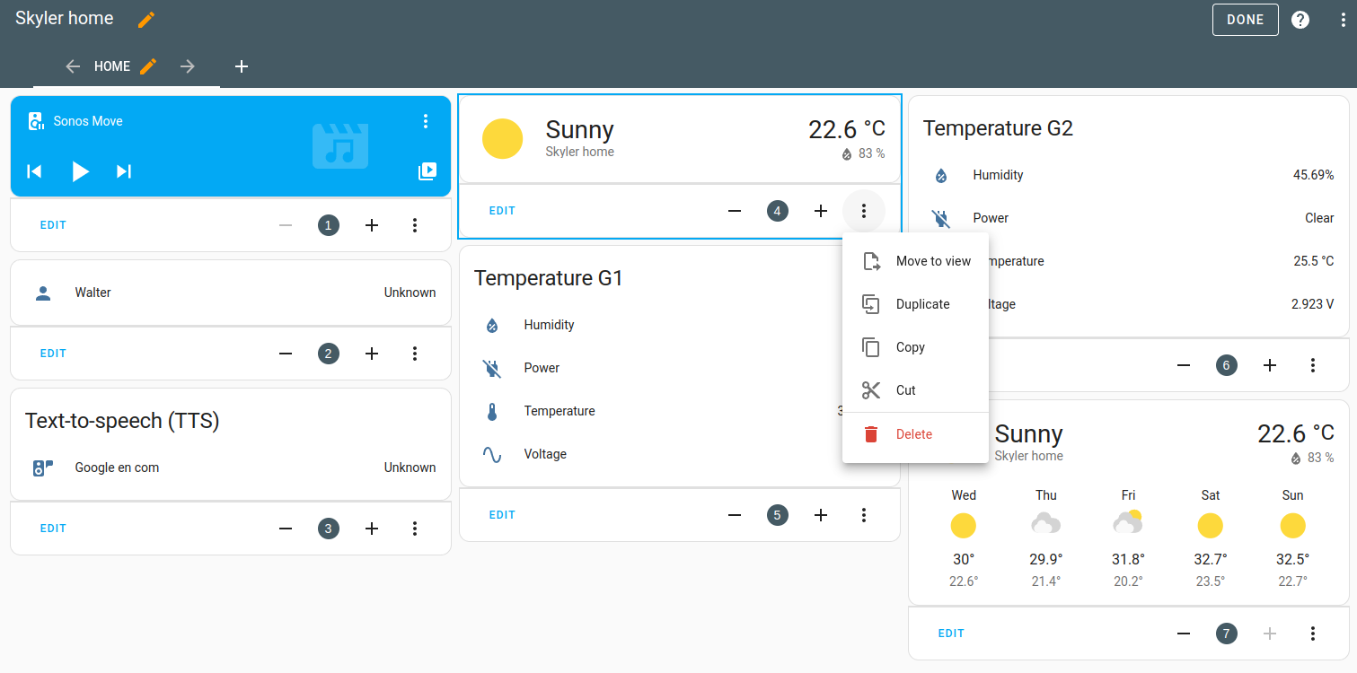Select Delete in the card menu

pos(913,434)
